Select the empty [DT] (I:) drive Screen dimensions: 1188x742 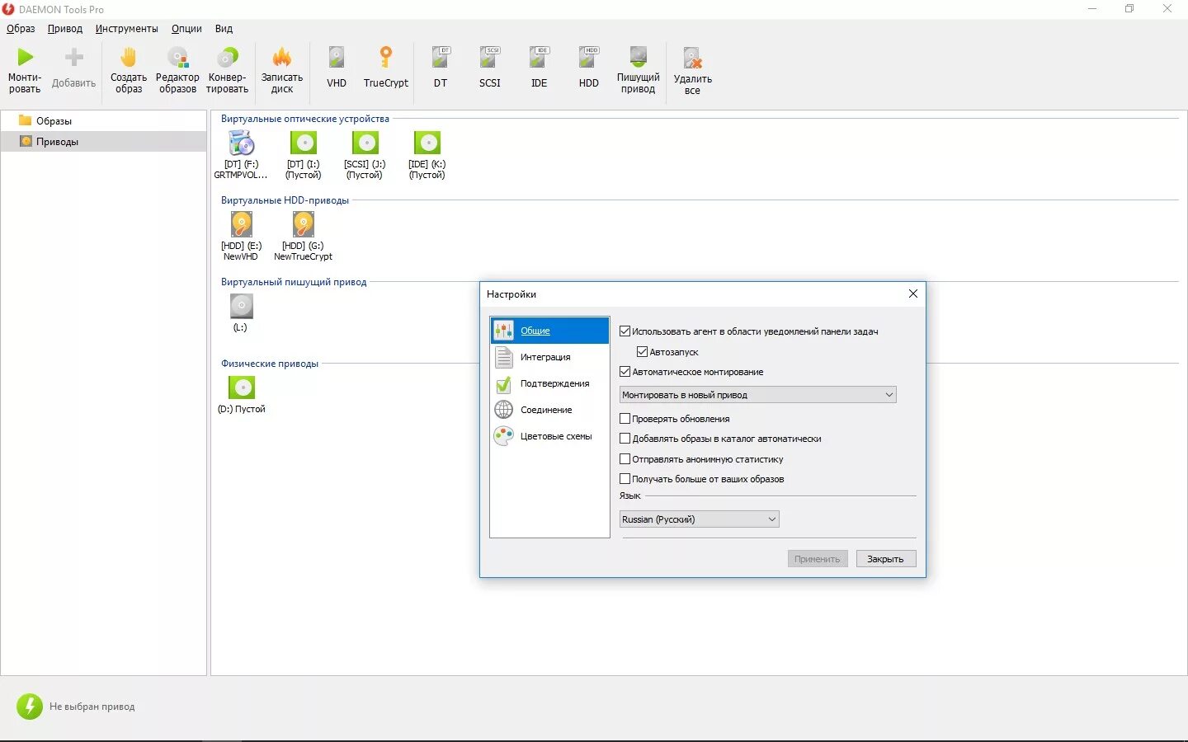point(304,155)
